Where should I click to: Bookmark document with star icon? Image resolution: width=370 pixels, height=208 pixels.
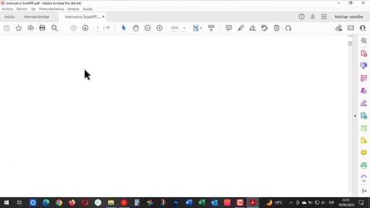(18, 28)
